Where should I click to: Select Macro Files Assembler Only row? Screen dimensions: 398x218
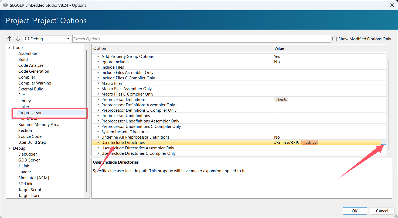(239, 89)
